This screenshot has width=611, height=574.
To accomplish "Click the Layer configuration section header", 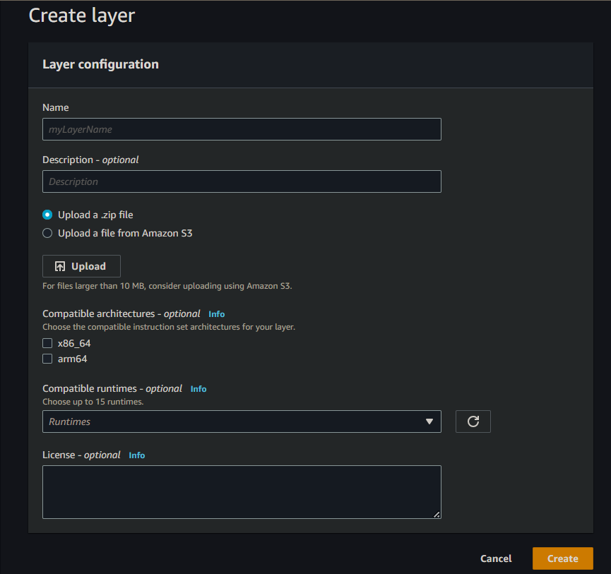I will tap(100, 64).
